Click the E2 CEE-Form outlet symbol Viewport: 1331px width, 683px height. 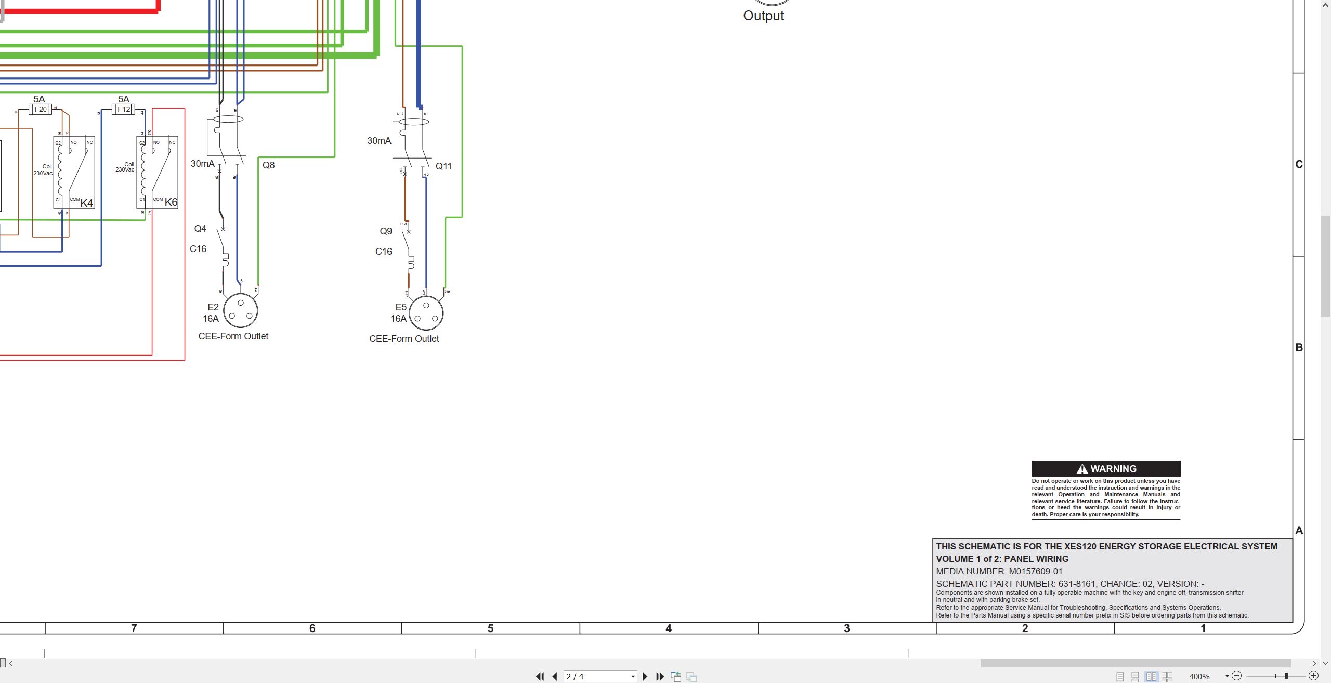(241, 310)
